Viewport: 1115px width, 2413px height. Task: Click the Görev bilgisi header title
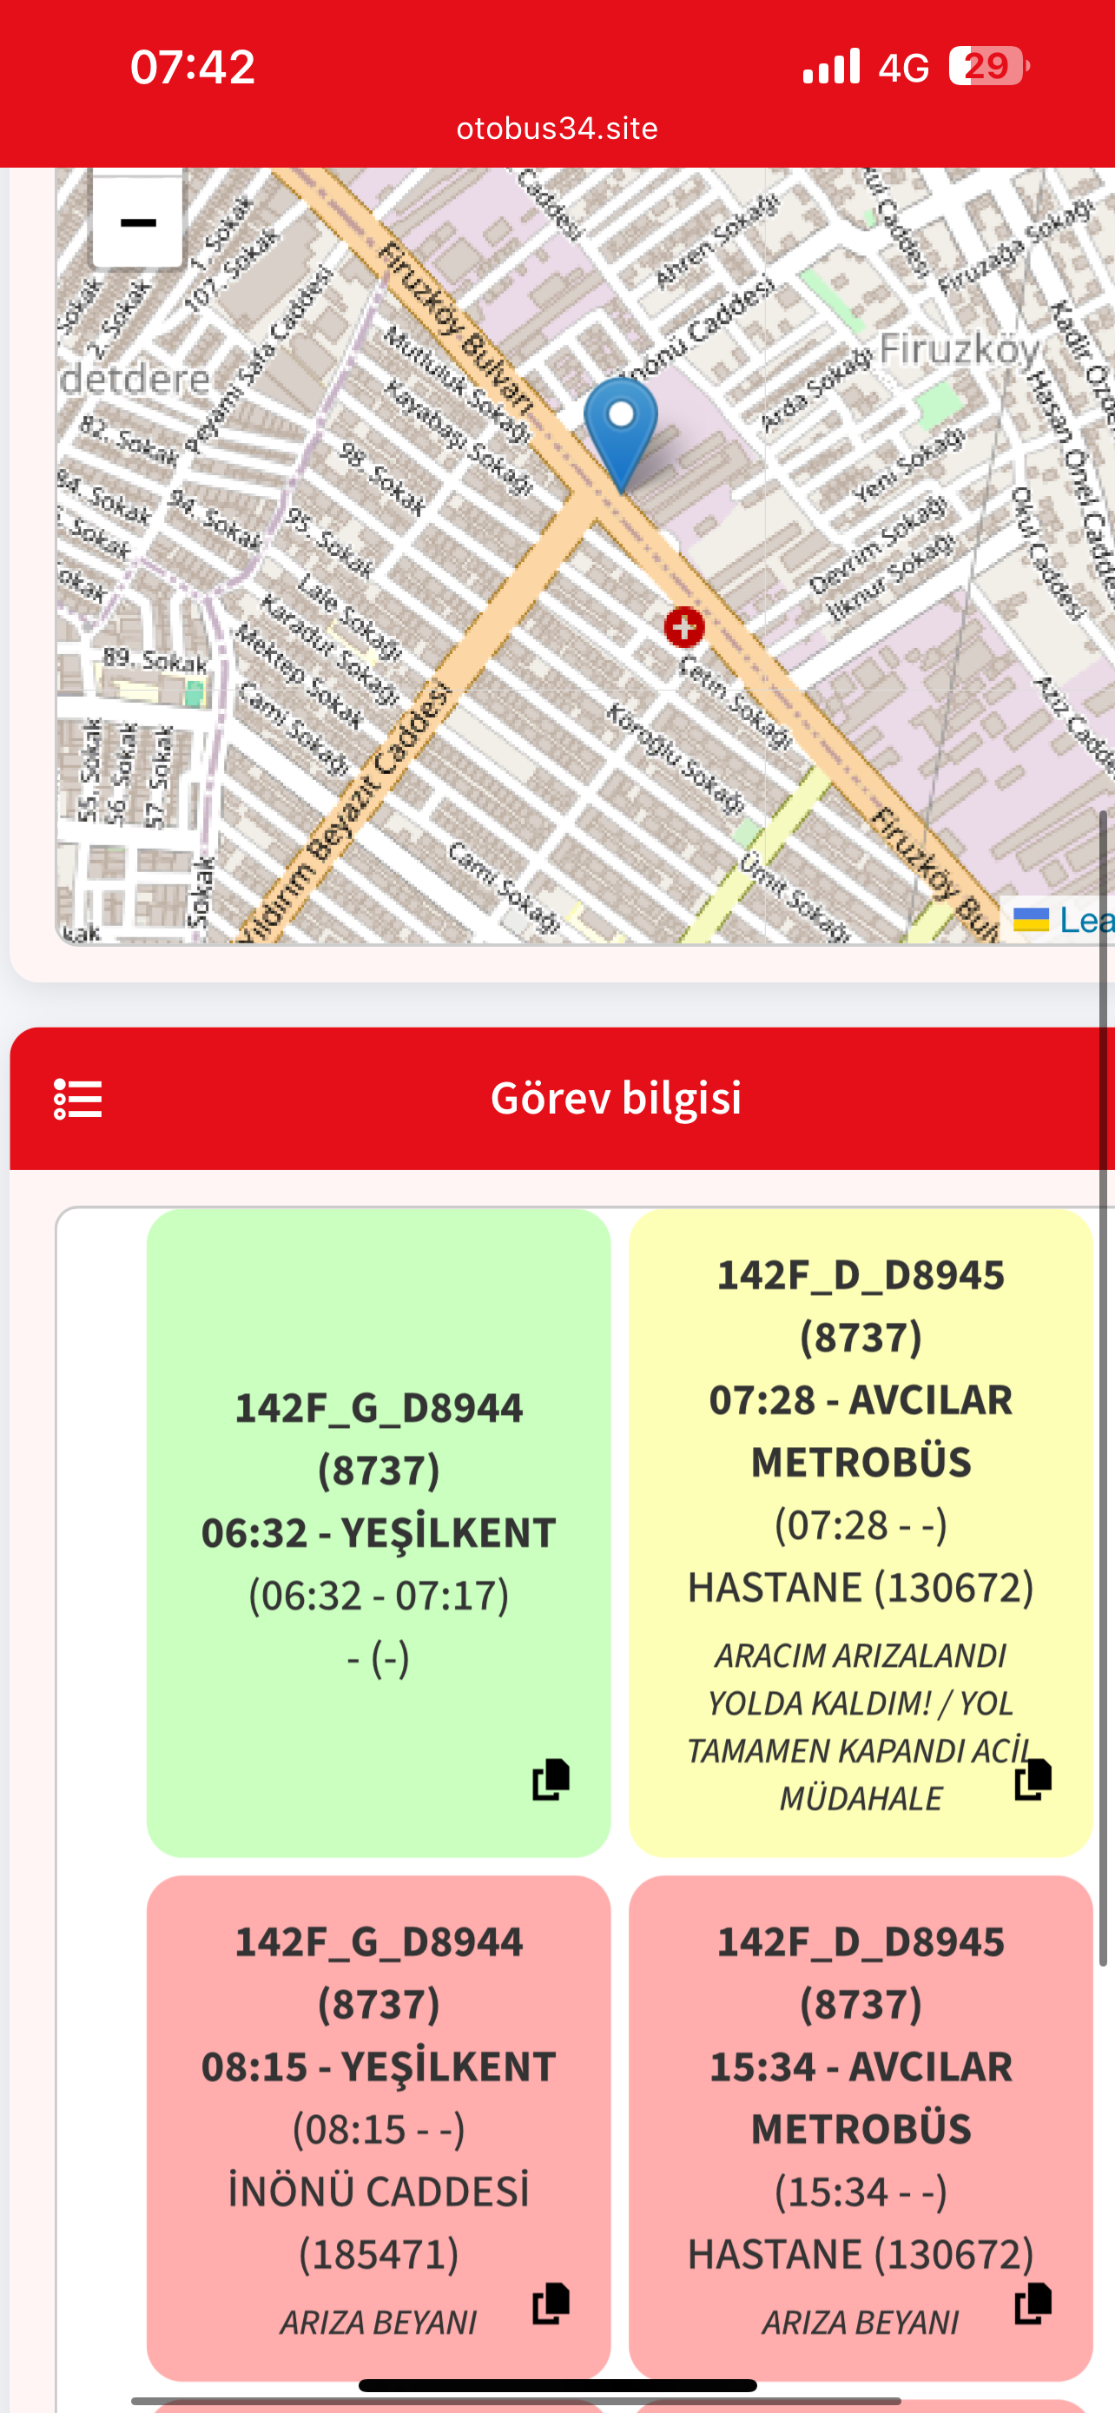[616, 1098]
